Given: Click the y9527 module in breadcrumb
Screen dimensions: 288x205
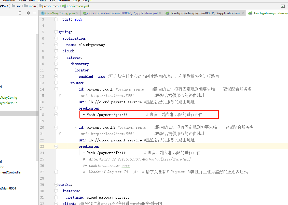Looking at the screenshot, I should (x=4, y=6).
